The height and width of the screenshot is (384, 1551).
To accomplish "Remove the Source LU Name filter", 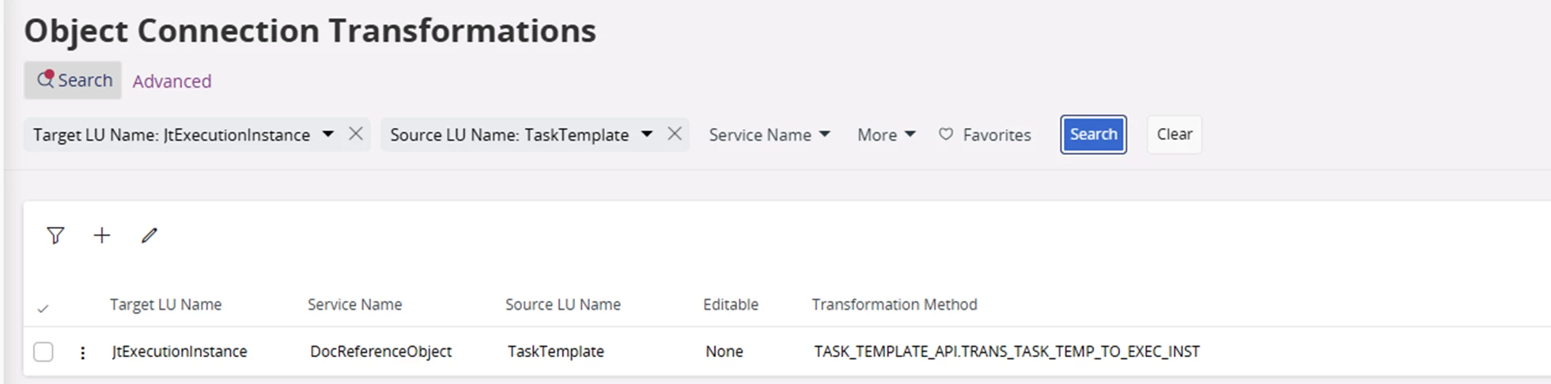I will click(x=675, y=134).
